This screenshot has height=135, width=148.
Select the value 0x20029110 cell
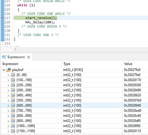tap(132, 131)
